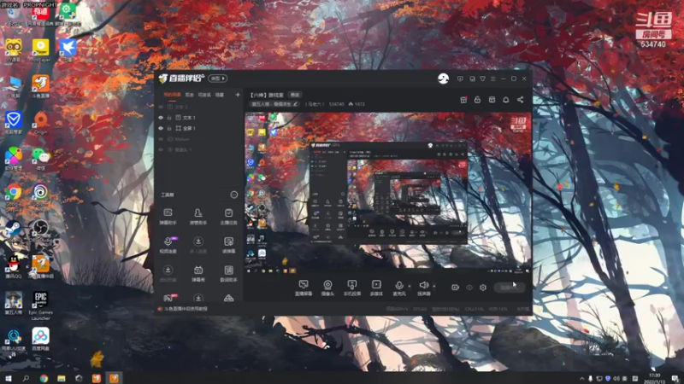Open the PotPlayer desktop icon
684x384 pixels.
pos(40,50)
